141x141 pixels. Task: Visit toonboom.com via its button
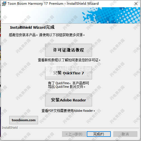point(23,120)
